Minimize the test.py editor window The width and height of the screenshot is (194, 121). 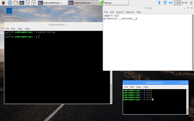185,8
